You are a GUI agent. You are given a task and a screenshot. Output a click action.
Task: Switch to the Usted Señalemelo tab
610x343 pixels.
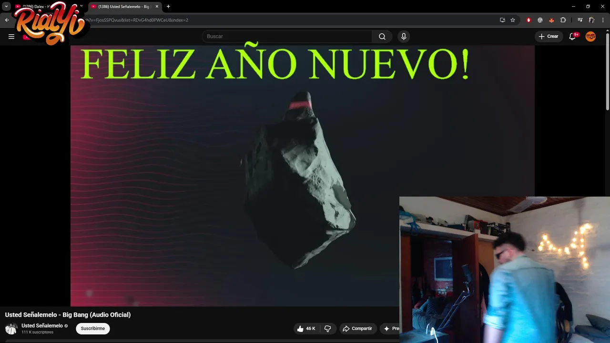coord(125,7)
